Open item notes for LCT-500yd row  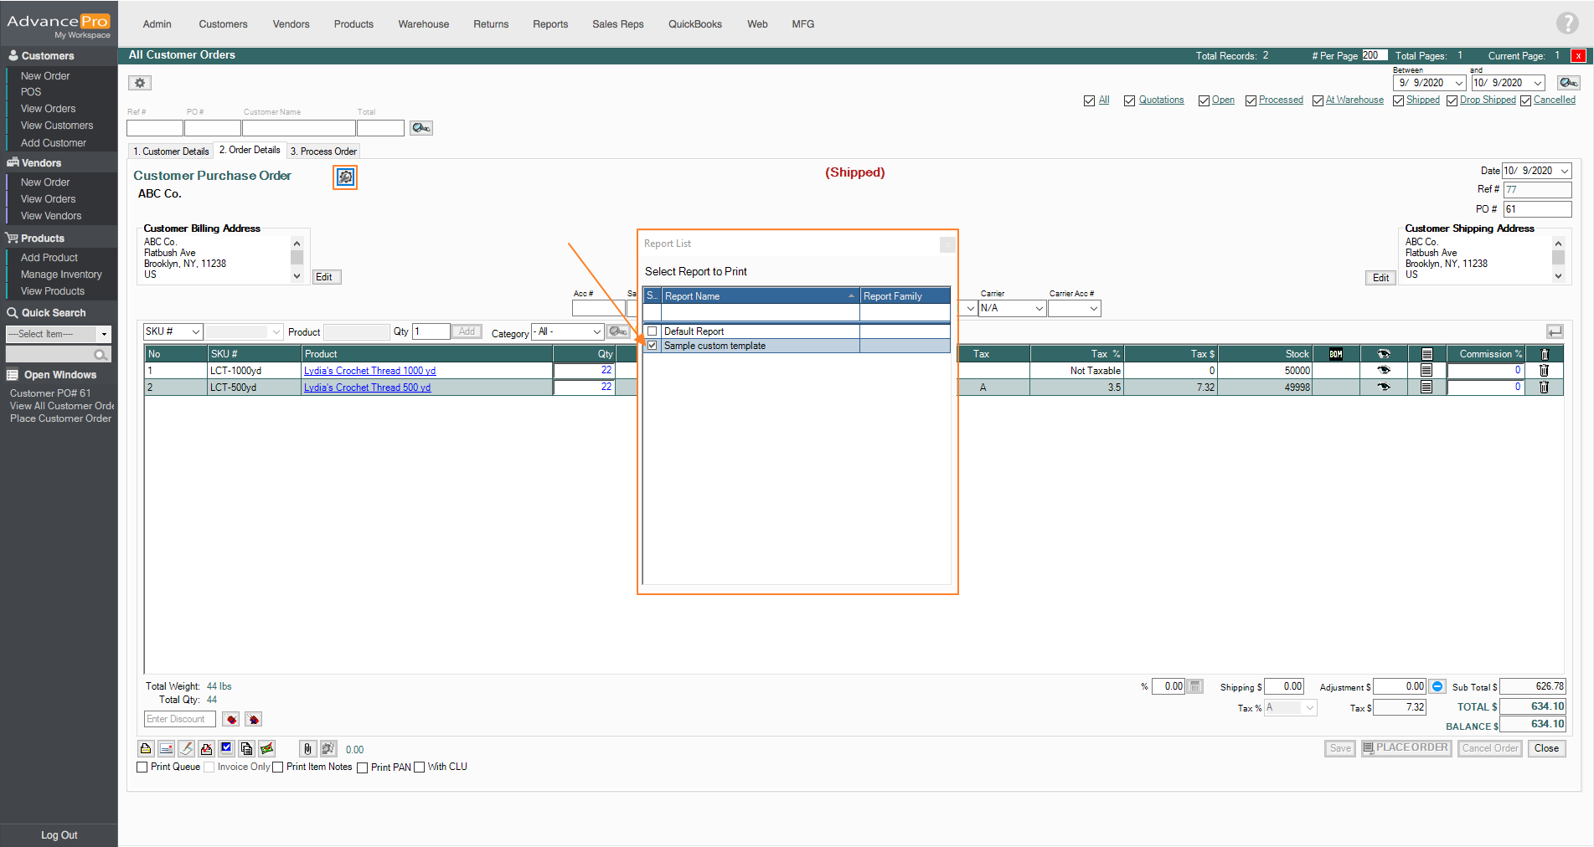1426,388
